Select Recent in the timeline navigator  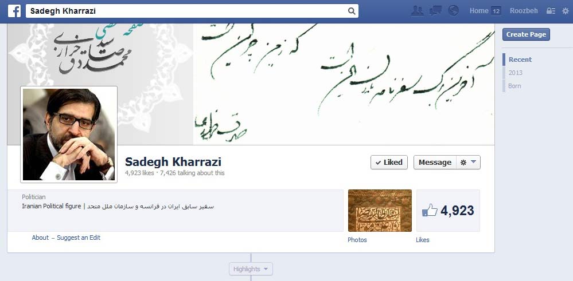[520, 60]
